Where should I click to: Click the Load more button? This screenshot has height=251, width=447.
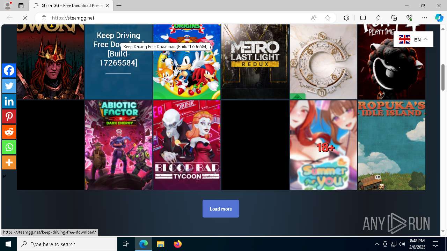pos(221,209)
